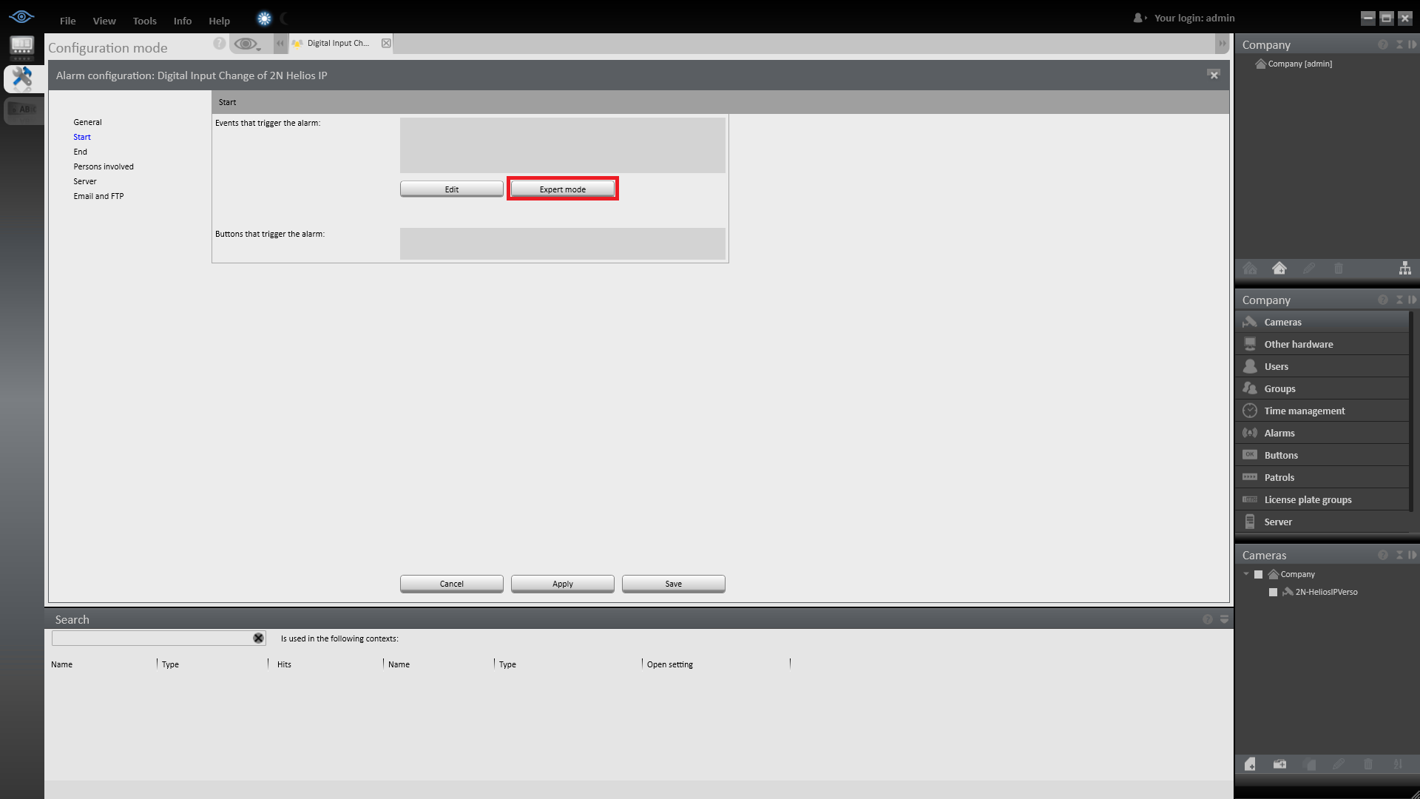This screenshot has width=1420, height=799.
Task: Click the Save button
Action: tap(673, 584)
